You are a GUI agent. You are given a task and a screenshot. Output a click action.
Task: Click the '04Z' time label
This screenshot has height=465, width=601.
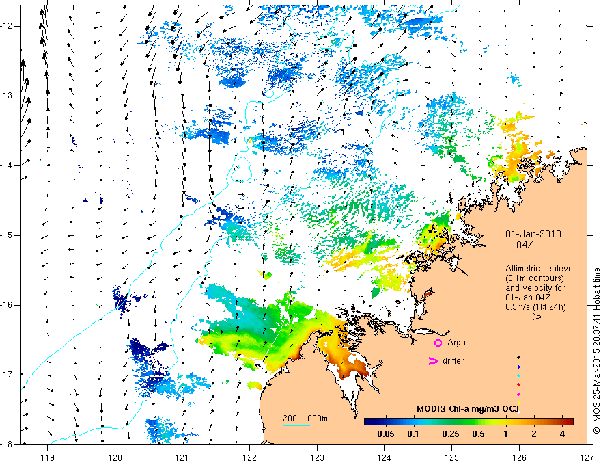pos(525,245)
